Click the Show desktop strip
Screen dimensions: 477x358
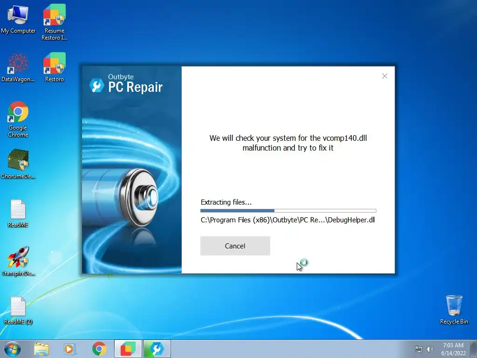(474, 349)
